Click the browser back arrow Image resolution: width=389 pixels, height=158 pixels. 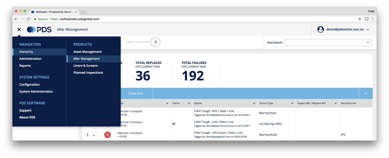tap(16, 19)
